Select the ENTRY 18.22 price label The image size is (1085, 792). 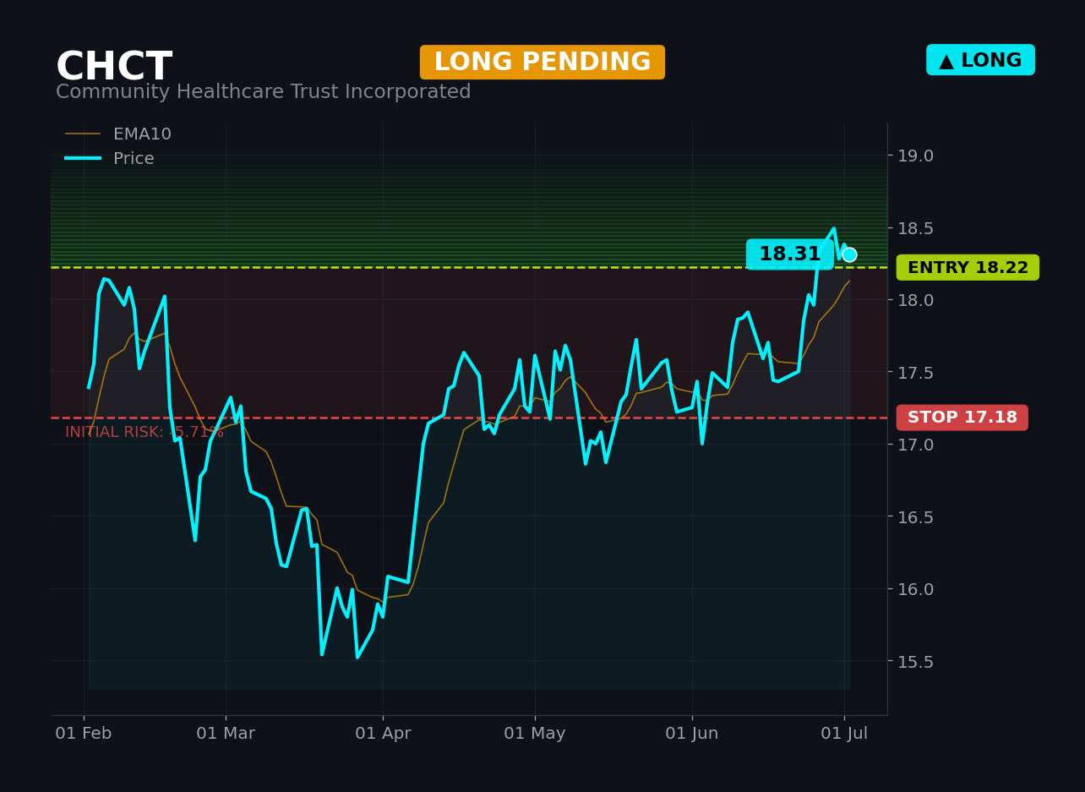[x=968, y=268]
